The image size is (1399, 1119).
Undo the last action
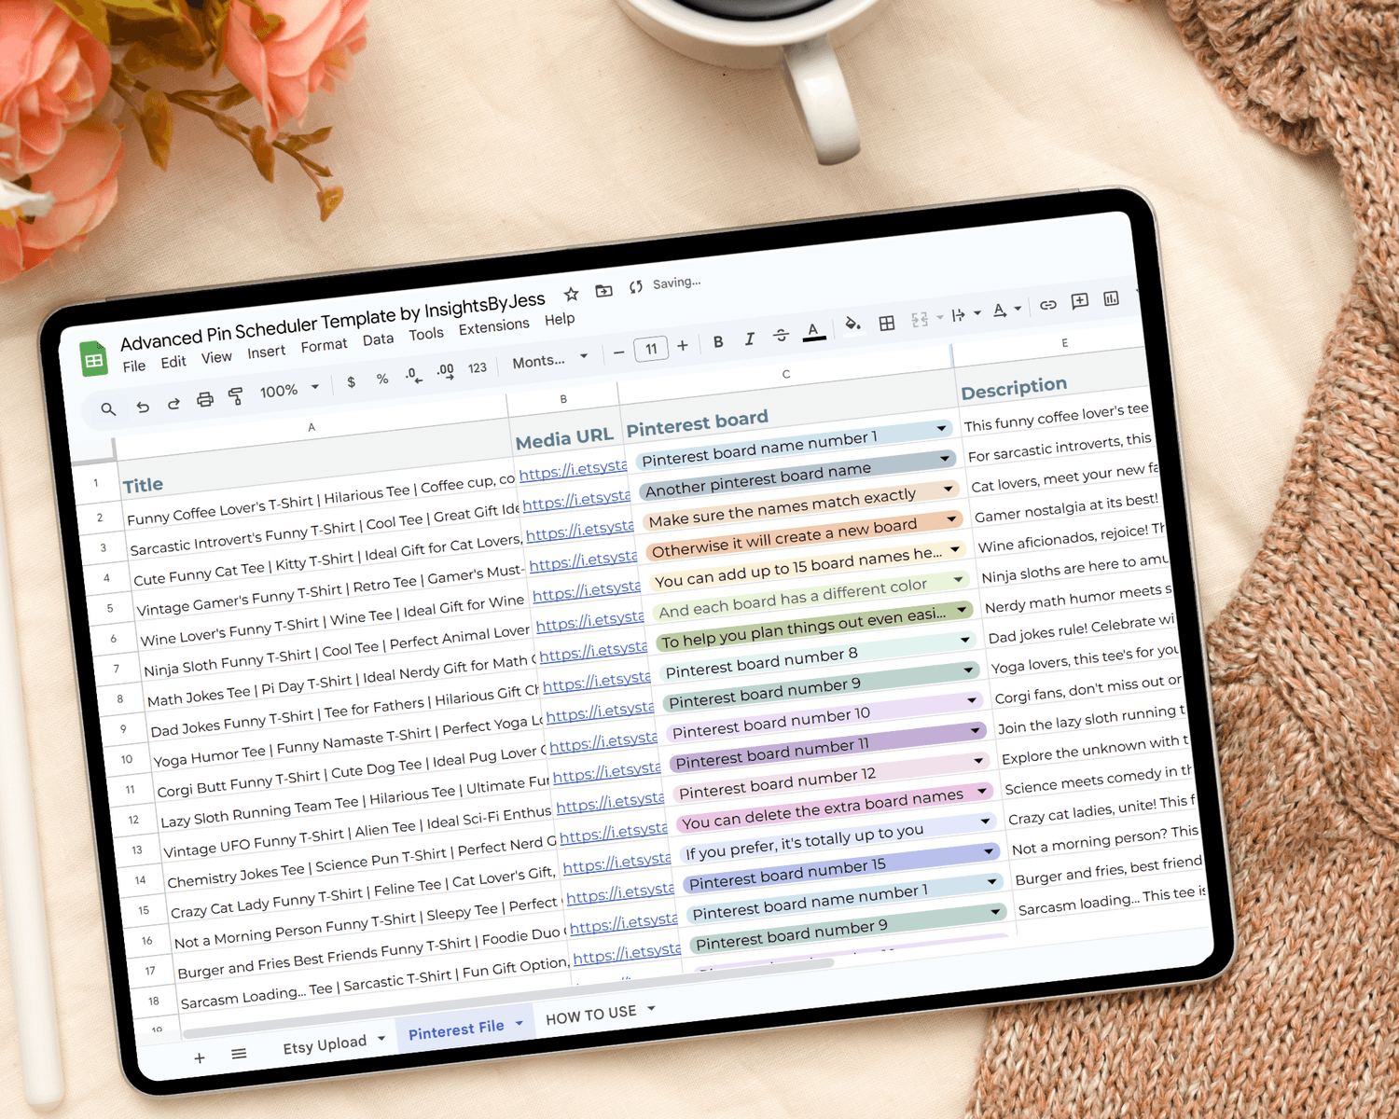[142, 407]
